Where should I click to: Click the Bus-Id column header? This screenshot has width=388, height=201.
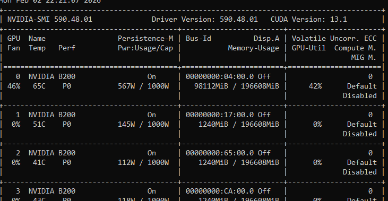pos(199,38)
